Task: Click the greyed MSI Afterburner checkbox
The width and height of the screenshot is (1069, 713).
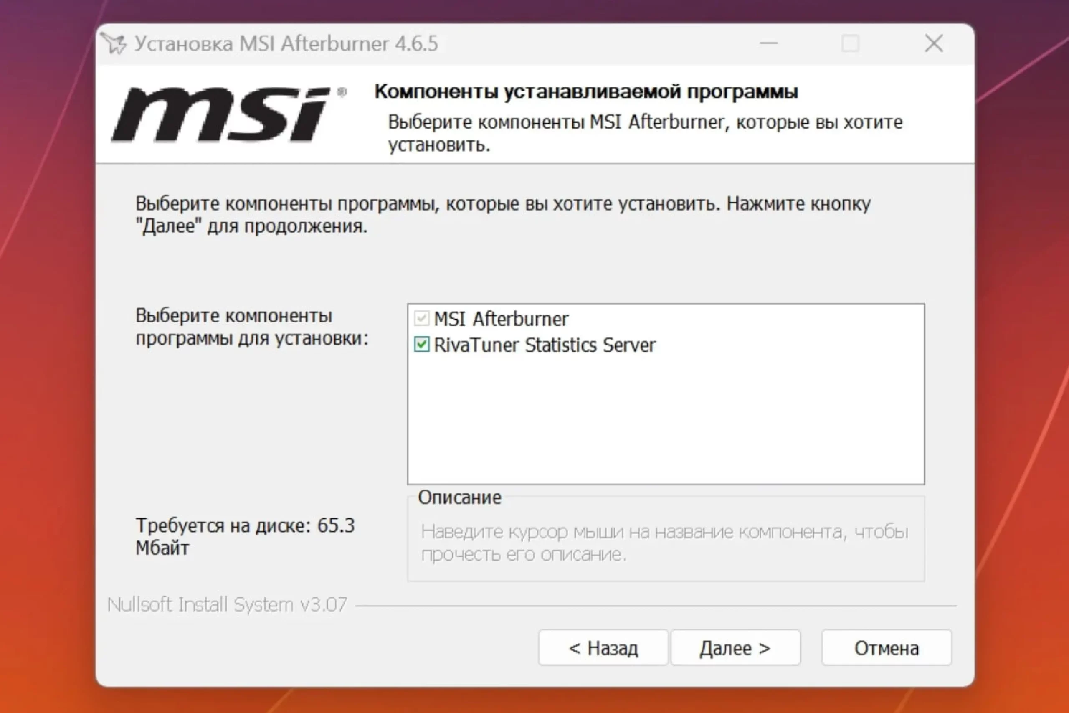Action: pos(421,318)
